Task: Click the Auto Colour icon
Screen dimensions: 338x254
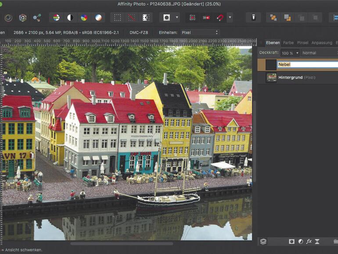Action: click(x=84, y=18)
